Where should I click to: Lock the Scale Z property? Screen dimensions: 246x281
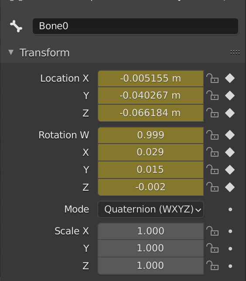coord(212,265)
